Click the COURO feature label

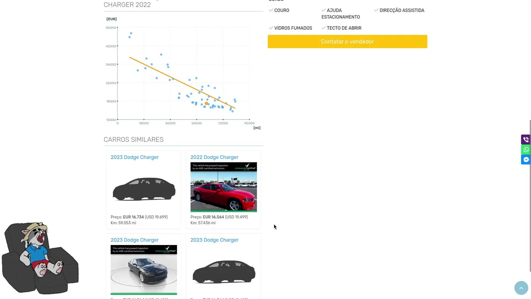[282, 10]
